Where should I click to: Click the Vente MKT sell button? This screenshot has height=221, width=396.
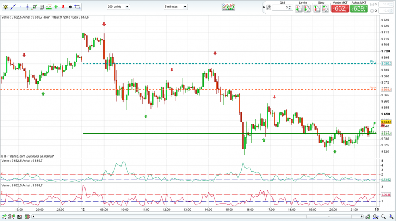click(x=340, y=8)
